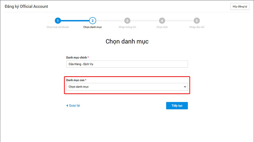The image size is (254, 142).
Task: Select step 3 circle Nhập thông tin
Action: click(127, 21)
